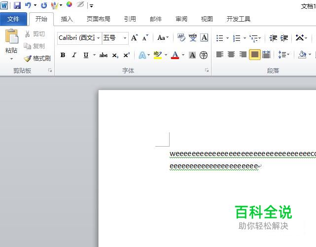Image resolution: width=316 pixels, height=247 pixels.
Task: Center align the text
Action: pos(231,55)
